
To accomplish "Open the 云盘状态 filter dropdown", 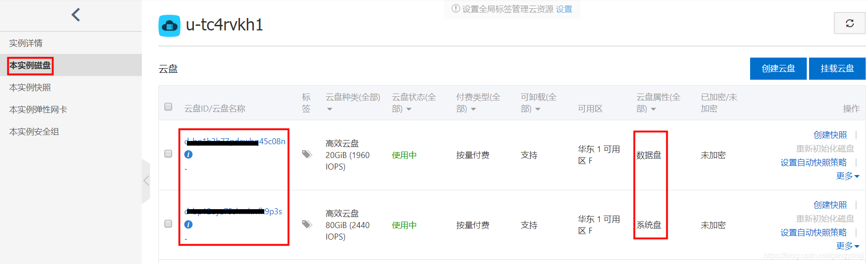I will (409, 109).
